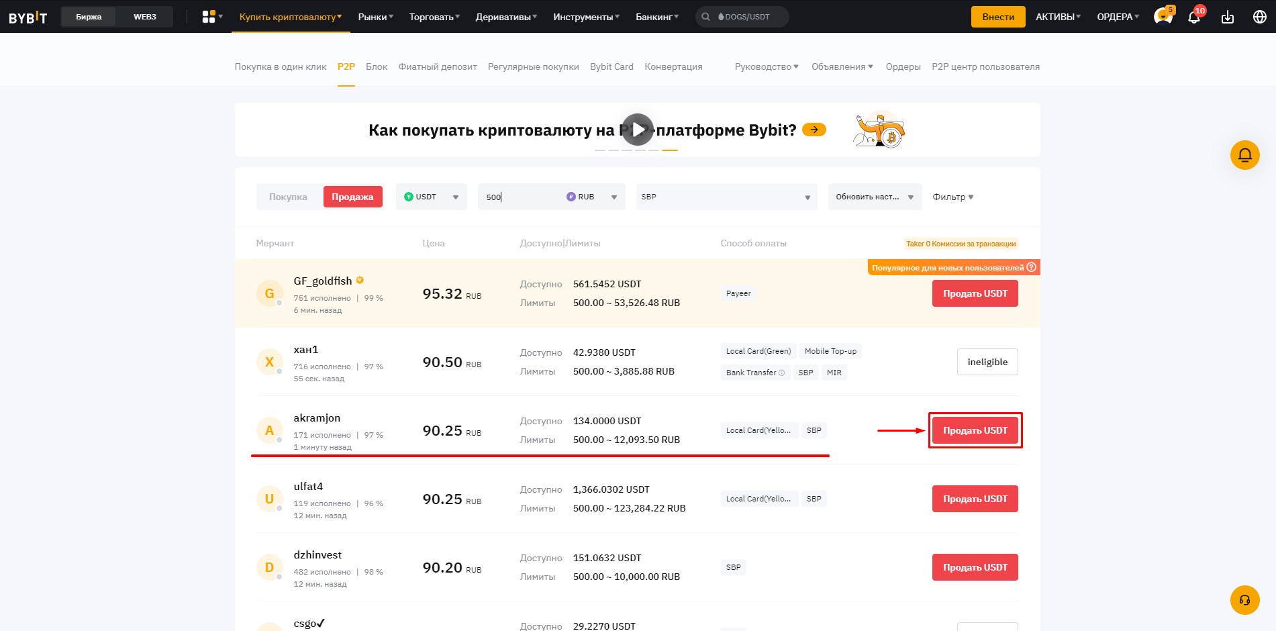Viewport: 1276px width, 631px height.
Task: Switch to WEB3 view
Action: 145,17
